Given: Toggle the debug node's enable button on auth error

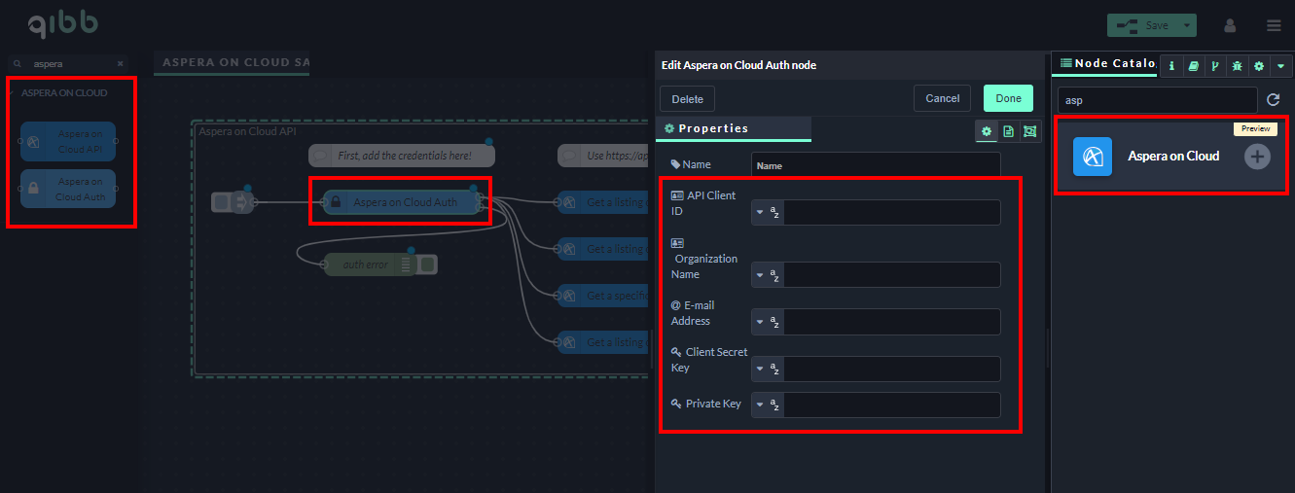Looking at the screenshot, I should tap(428, 264).
